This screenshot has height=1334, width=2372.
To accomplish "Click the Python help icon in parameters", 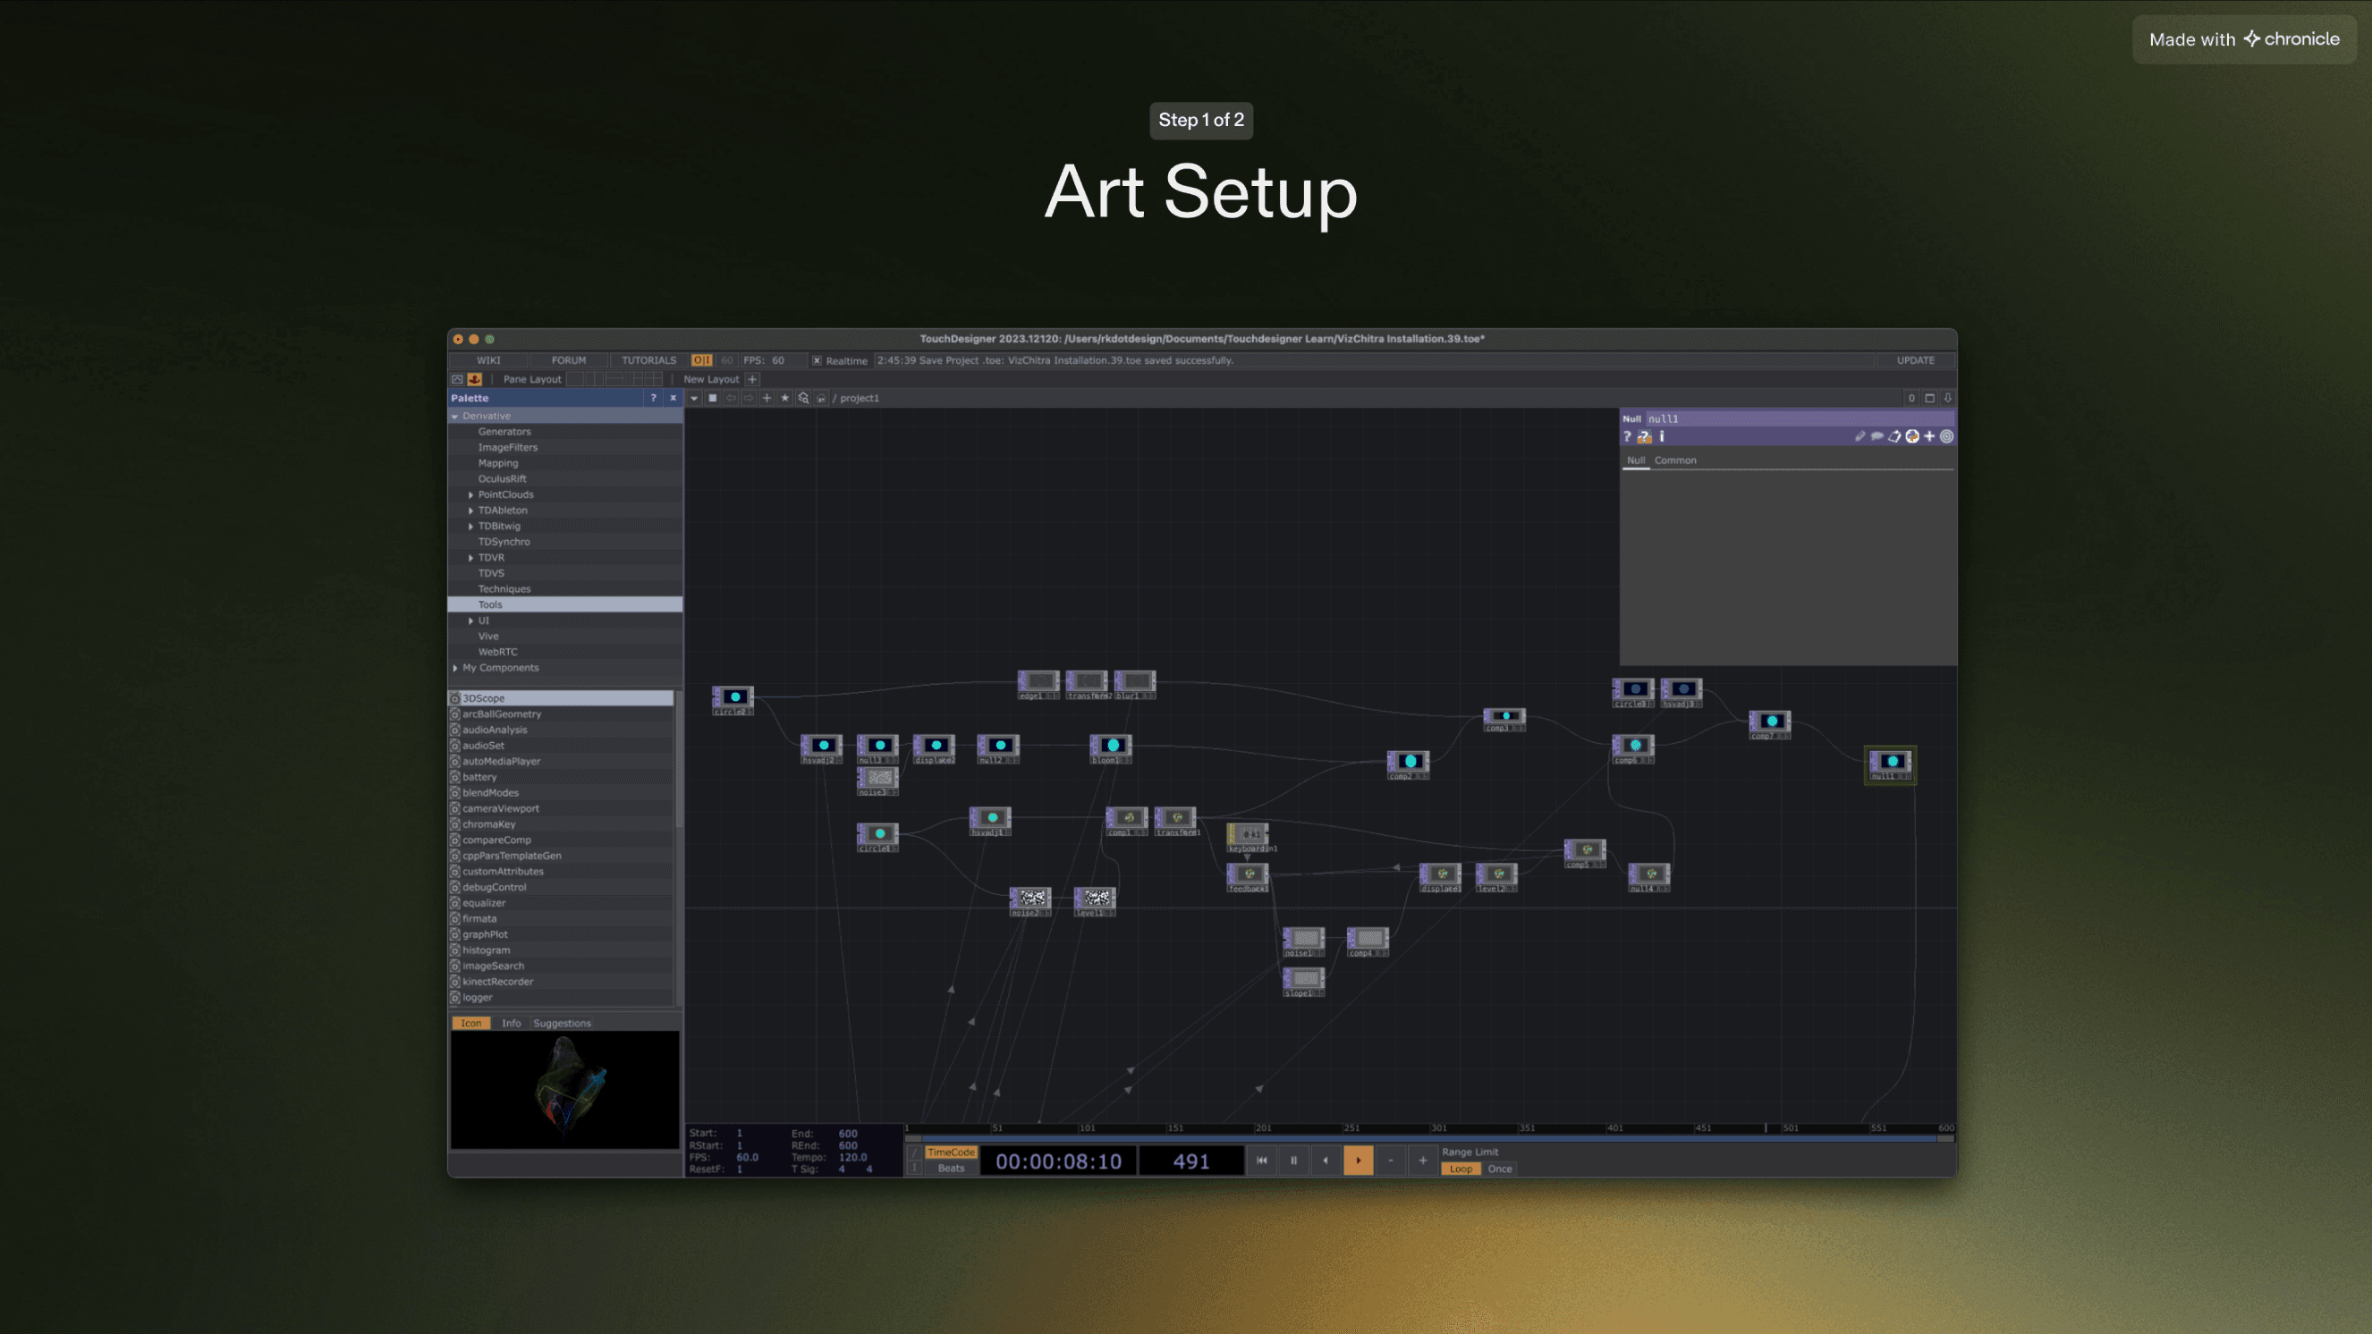I will click(x=1644, y=436).
